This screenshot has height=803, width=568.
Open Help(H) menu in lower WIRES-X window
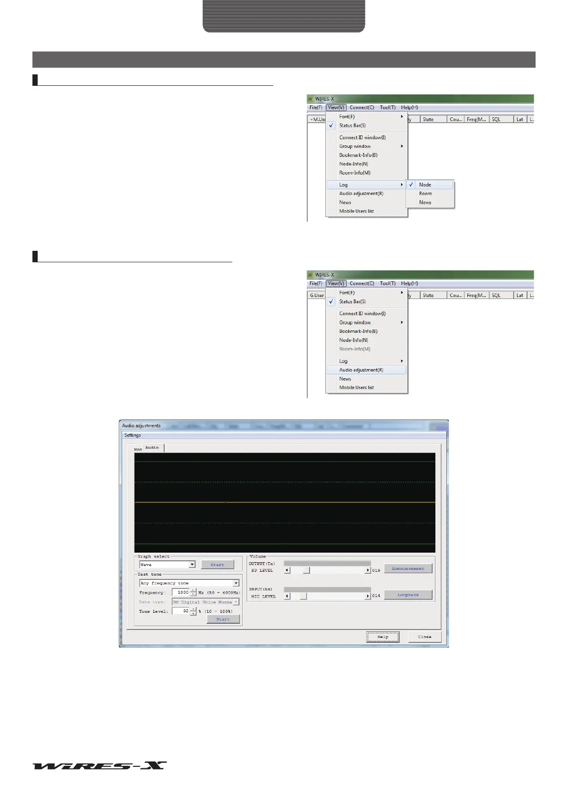coord(409,283)
